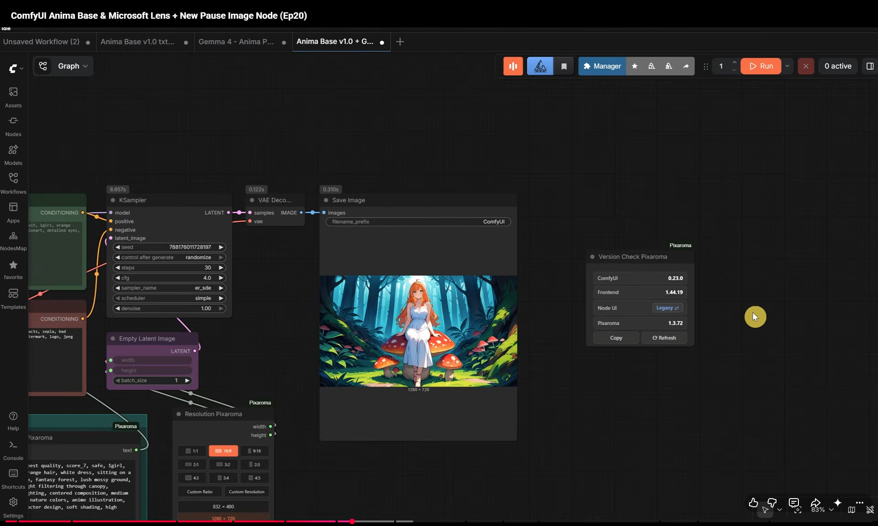Click the orange audio bars toolbar icon

pyautogui.click(x=513, y=66)
